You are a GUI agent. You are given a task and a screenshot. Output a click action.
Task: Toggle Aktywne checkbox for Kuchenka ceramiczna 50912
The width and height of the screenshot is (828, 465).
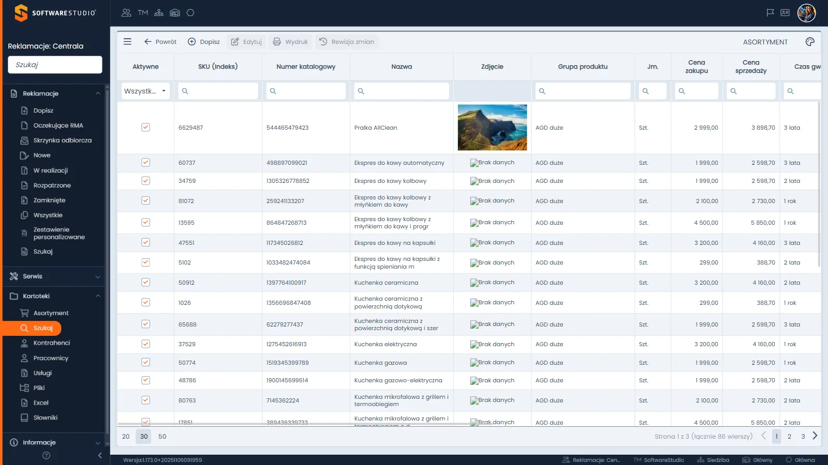[146, 283]
